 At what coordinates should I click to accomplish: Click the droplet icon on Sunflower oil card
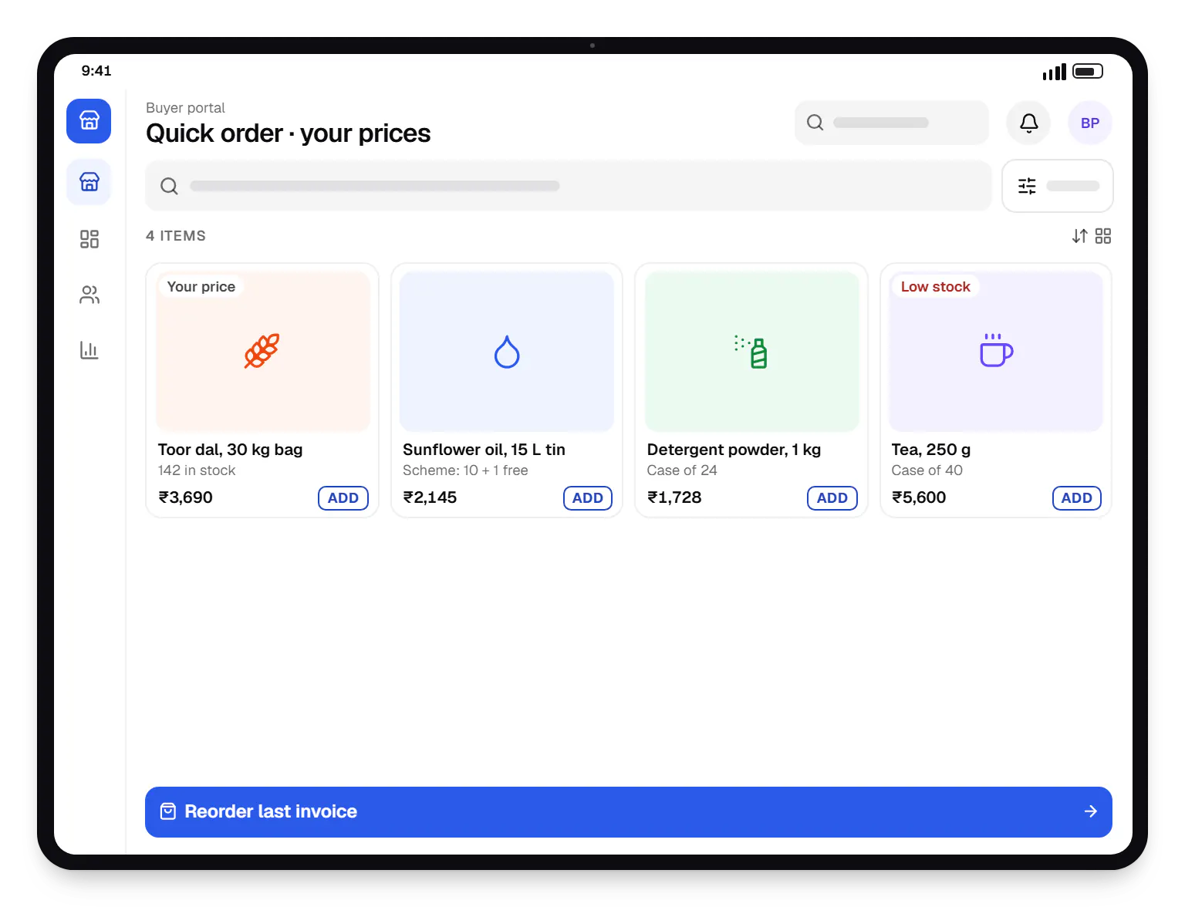point(507,352)
